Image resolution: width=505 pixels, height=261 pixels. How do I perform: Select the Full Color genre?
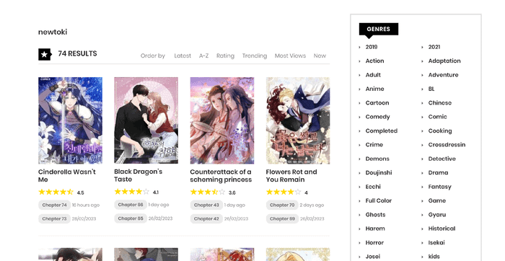tap(379, 201)
